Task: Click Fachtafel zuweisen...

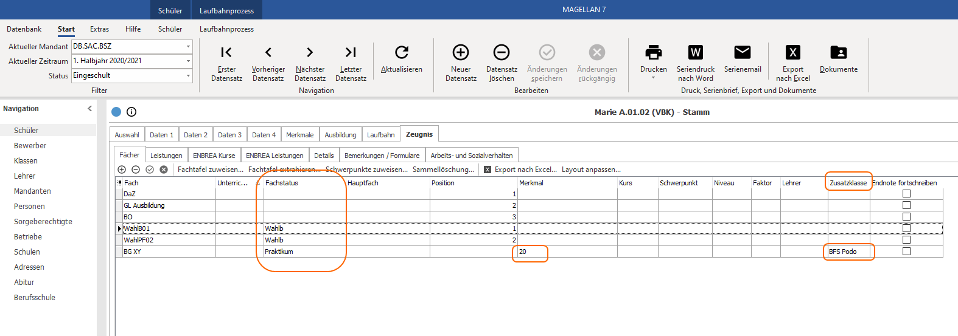Action: (x=211, y=170)
